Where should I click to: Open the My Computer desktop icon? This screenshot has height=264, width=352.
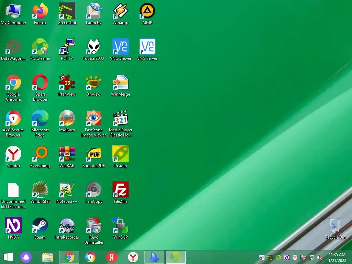13,14
